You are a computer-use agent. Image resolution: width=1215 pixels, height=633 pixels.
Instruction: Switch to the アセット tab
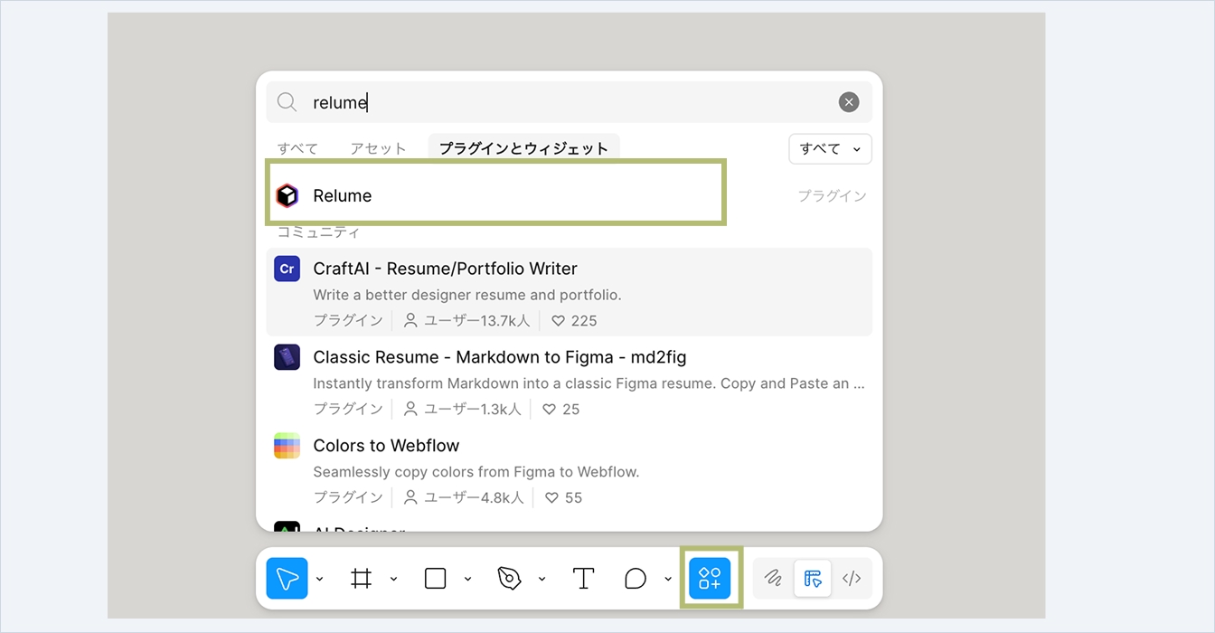(x=378, y=149)
